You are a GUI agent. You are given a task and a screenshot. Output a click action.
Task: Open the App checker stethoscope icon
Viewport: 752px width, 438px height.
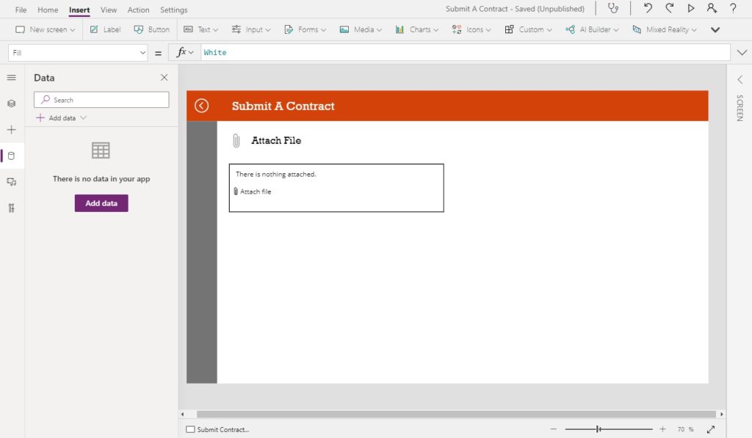coord(613,8)
